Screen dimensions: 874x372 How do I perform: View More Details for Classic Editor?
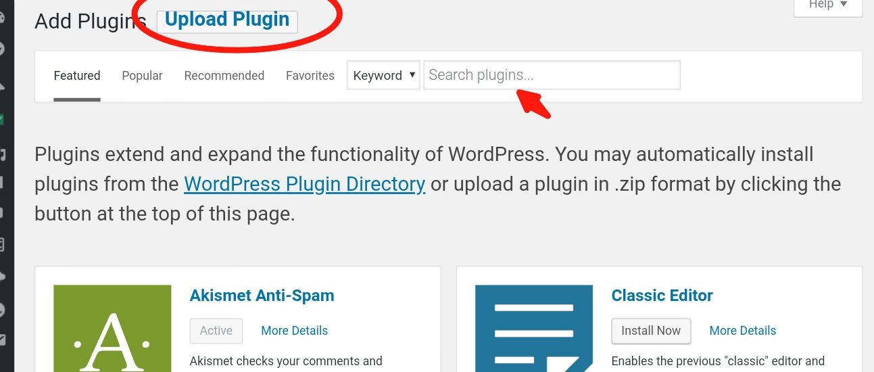pyautogui.click(x=743, y=331)
